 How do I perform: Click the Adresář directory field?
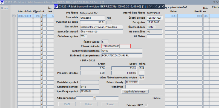point(85,98)
